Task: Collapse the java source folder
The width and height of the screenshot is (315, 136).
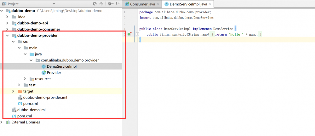Action: [x=25, y=54]
